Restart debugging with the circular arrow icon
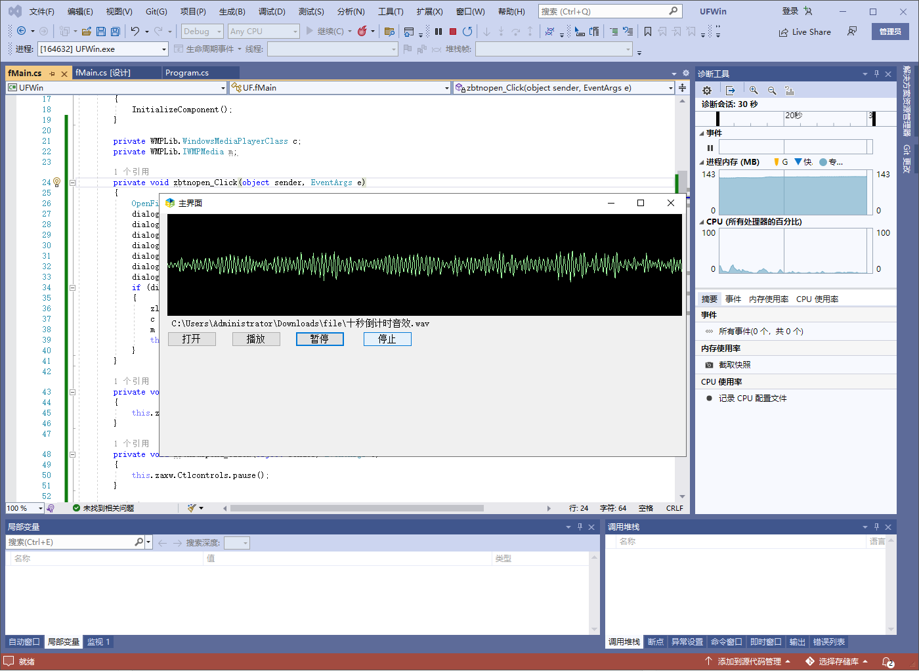This screenshot has height=671, width=919. [x=467, y=31]
